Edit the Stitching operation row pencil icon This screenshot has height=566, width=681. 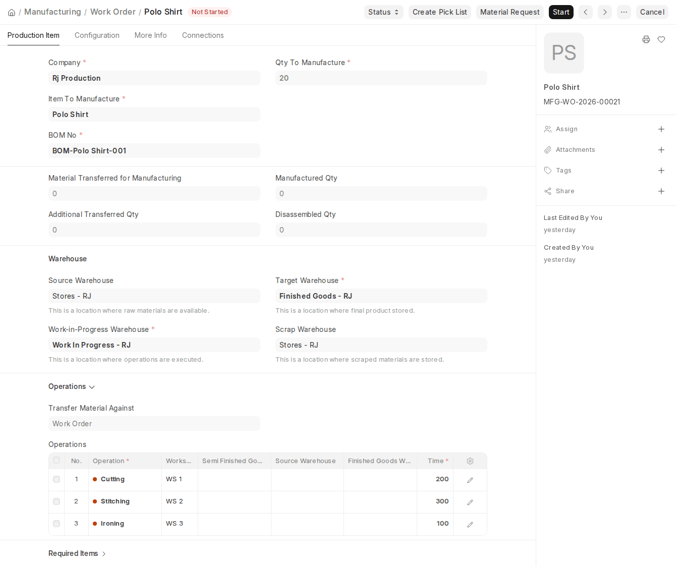(x=470, y=502)
